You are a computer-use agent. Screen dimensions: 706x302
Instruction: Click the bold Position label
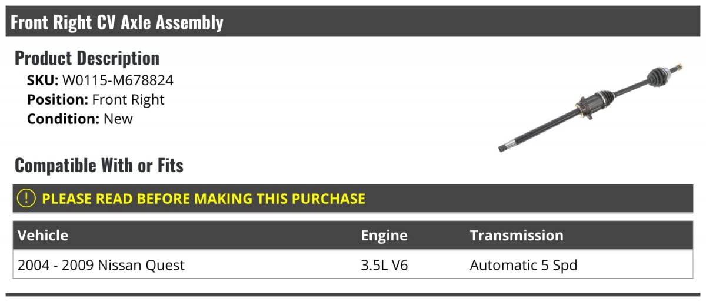point(58,100)
